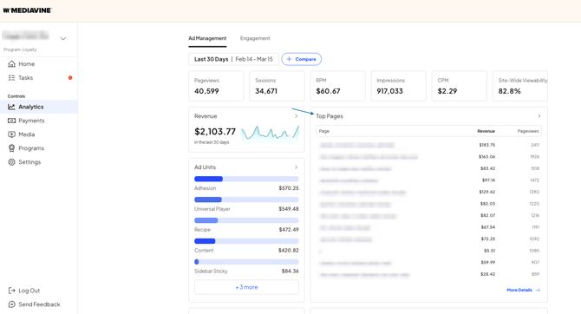The image size is (581, 314).
Task: Switch to the Ad Management tab
Action: [207, 38]
